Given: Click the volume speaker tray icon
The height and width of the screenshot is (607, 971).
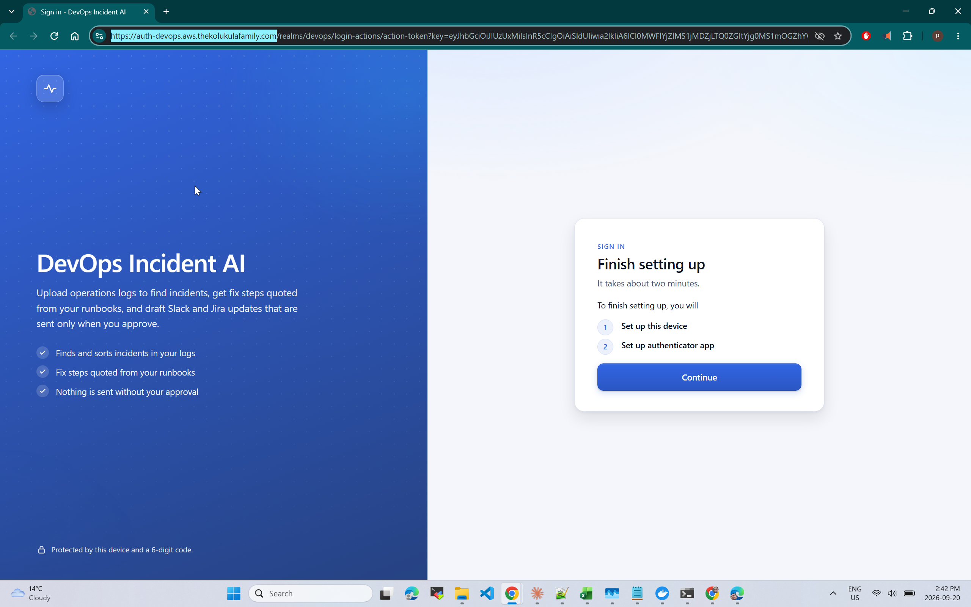Looking at the screenshot, I should click(x=892, y=593).
